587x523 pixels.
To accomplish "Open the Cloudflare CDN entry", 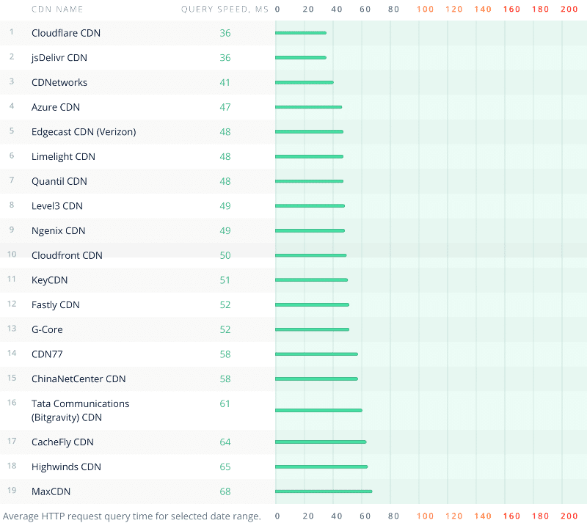I will (x=66, y=33).
